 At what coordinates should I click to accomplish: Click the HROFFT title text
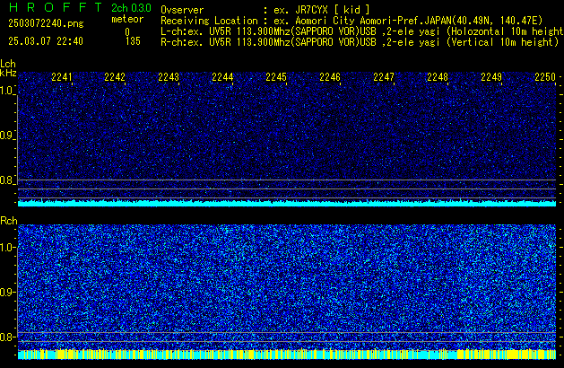pos(56,7)
